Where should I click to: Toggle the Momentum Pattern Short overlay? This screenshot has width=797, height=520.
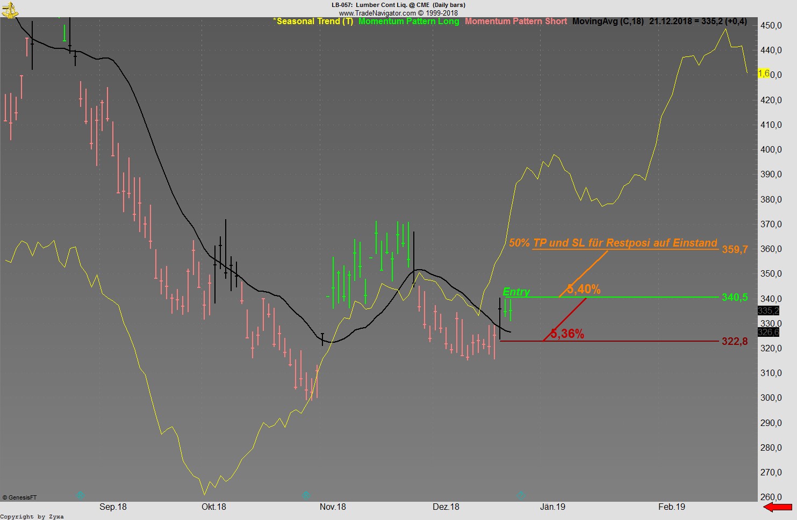coord(515,21)
